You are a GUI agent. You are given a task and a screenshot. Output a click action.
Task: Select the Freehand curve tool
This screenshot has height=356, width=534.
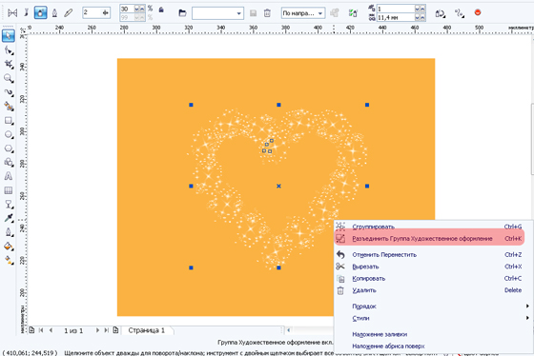coord(9,92)
